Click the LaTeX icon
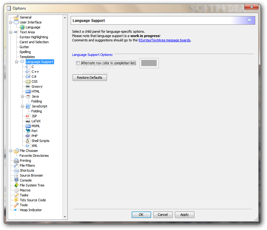The height and width of the screenshot is (230, 267). tap(28, 121)
